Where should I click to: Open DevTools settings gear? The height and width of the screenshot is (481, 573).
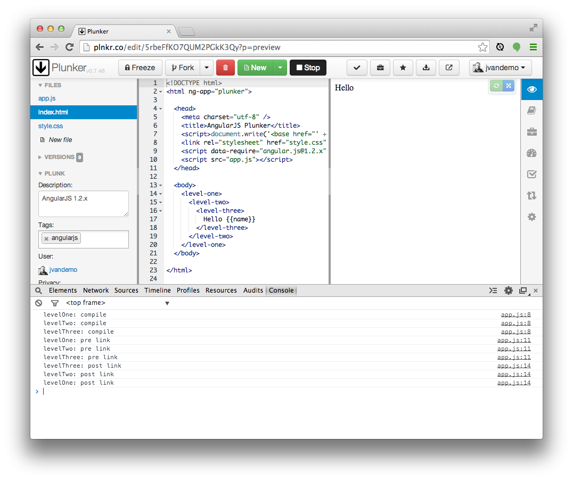[509, 291]
